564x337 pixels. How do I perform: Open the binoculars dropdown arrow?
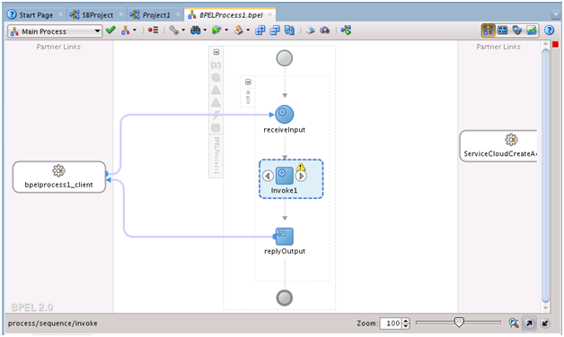205,30
